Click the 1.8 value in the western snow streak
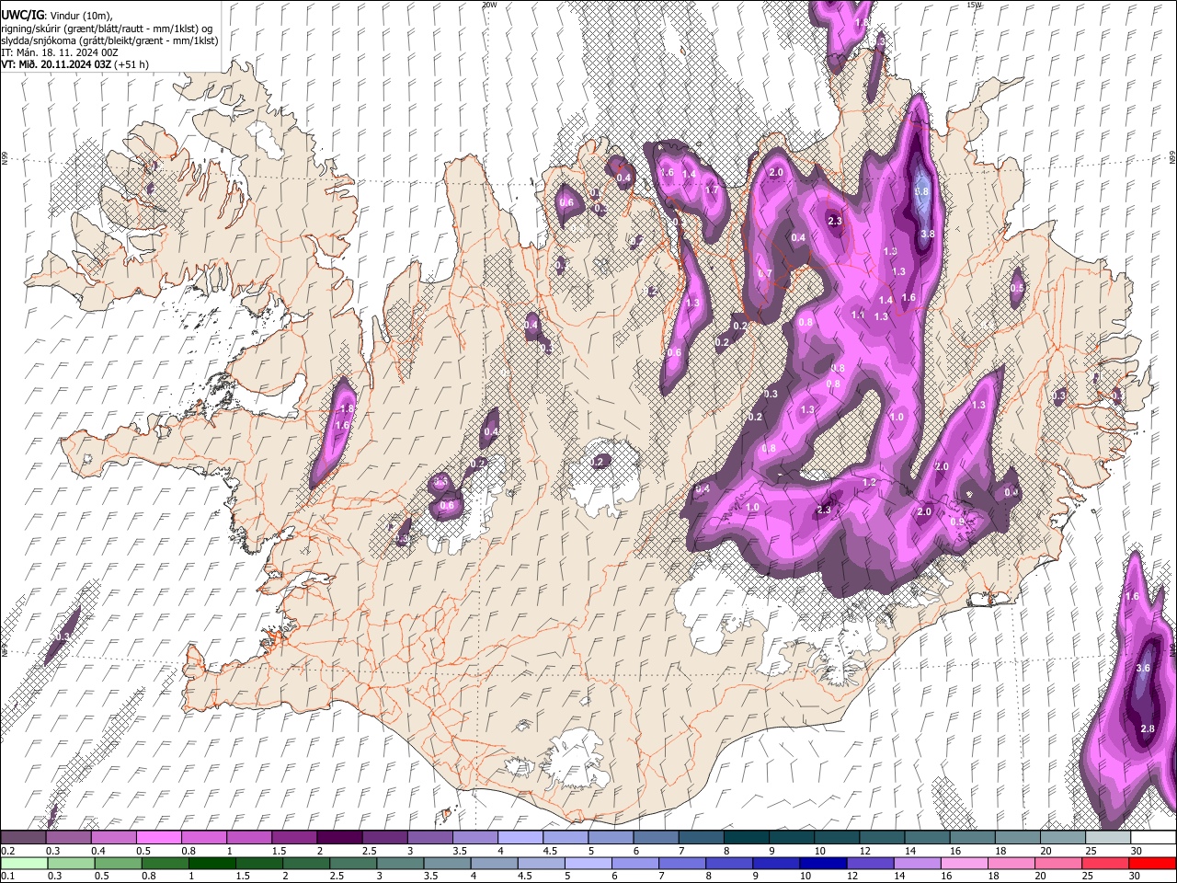Image resolution: width=1177 pixels, height=883 pixels. click(347, 408)
